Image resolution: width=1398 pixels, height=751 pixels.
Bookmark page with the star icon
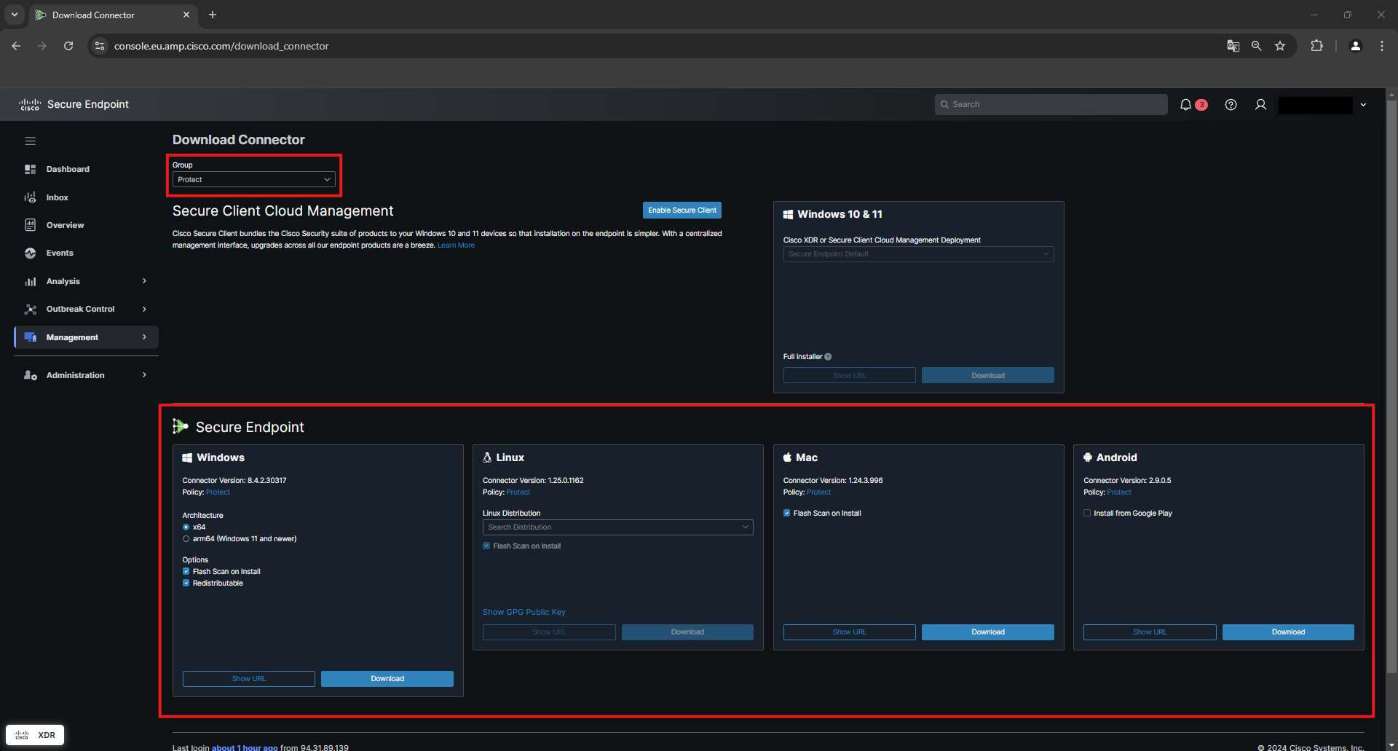(x=1280, y=46)
